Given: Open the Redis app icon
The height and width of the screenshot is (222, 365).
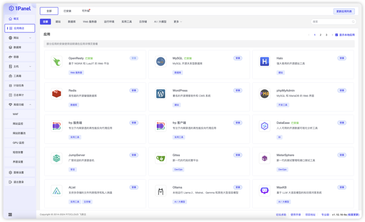Looking at the screenshot, I should [x=56, y=94].
